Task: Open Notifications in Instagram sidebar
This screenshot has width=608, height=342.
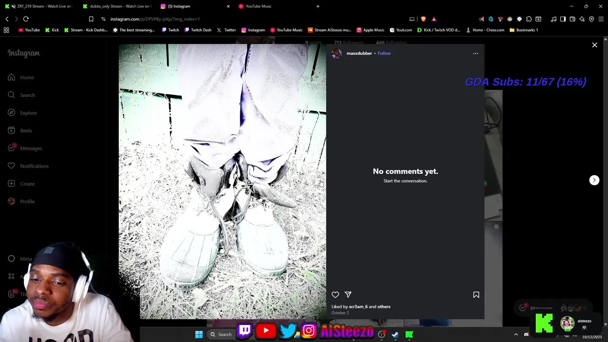Action: 28,166
